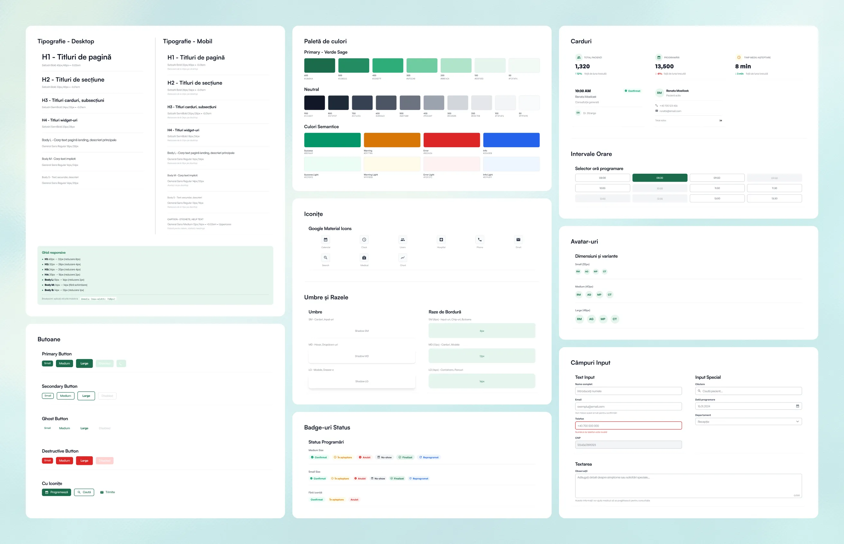Click the Email input field
Image resolution: width=844 pixels, height=544 pixels.
click(628, 406)
